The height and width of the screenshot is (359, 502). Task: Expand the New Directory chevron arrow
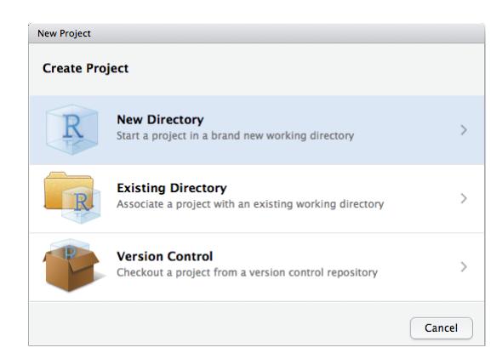[x=464, y=130]
